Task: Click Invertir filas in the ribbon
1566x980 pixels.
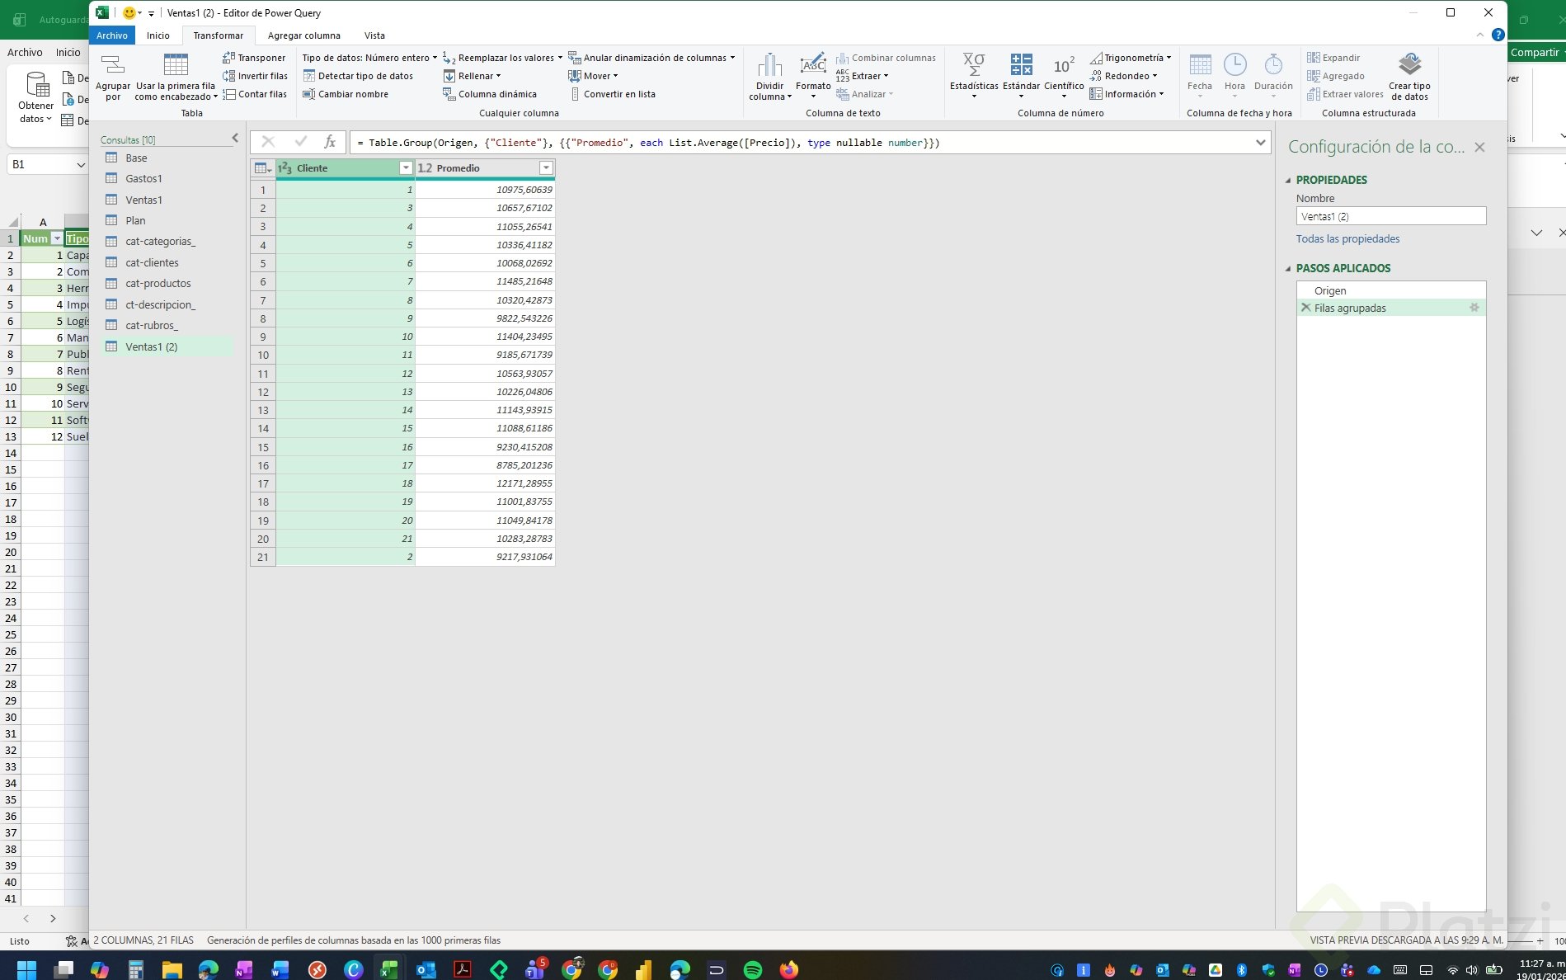Action: click(255, 76)
